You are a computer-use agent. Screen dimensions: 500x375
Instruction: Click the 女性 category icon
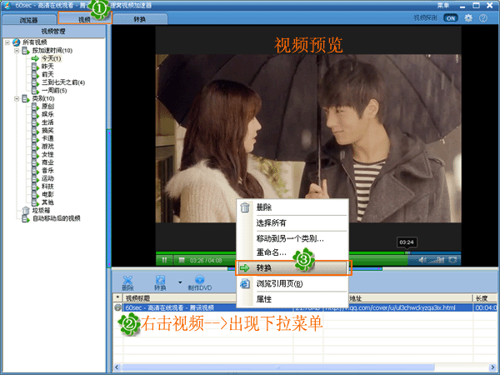35,154
